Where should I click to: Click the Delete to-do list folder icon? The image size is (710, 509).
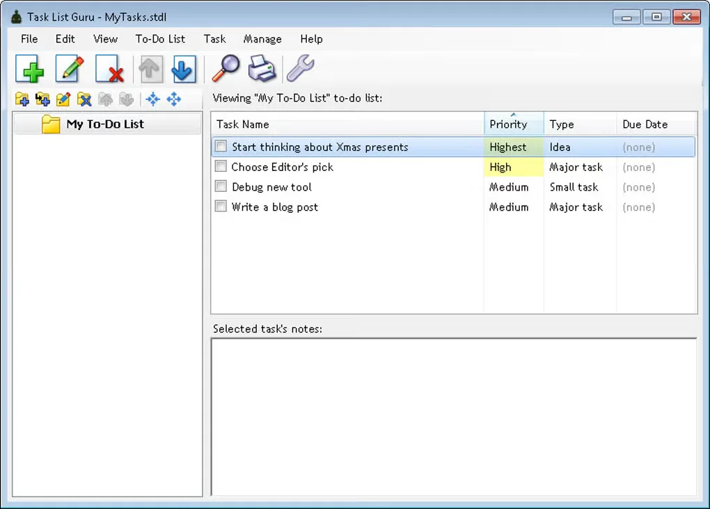84,99
